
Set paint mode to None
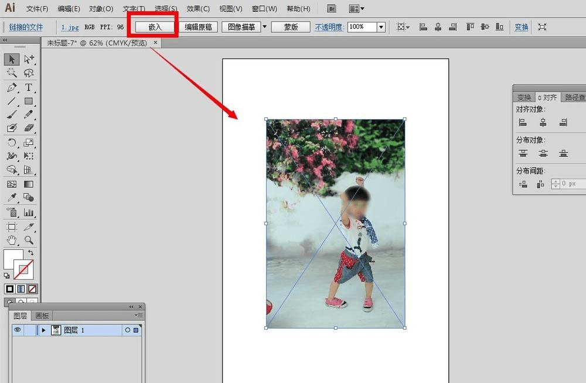(x=32, y=289)
